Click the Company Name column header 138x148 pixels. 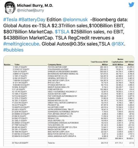[55, 65]
